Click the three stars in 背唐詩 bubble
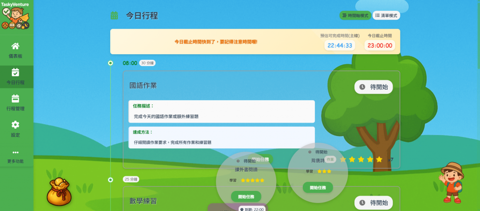This screenshot has height=211, width=480. (324, 172)
